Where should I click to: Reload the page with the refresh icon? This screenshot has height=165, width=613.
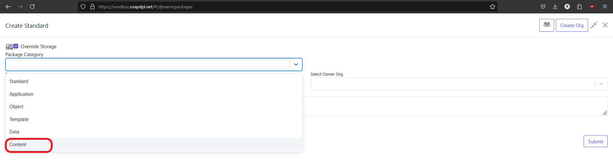(x=32, y=7)
